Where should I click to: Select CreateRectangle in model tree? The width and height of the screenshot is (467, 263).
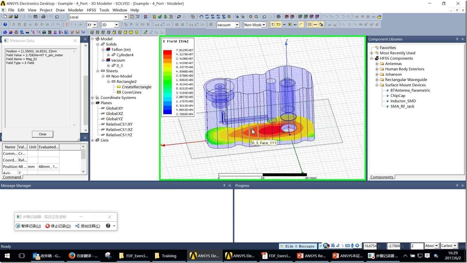(136, 87)
